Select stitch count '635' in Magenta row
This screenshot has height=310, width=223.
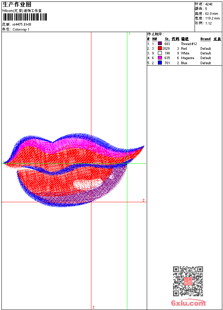click(x=167, y=58)
